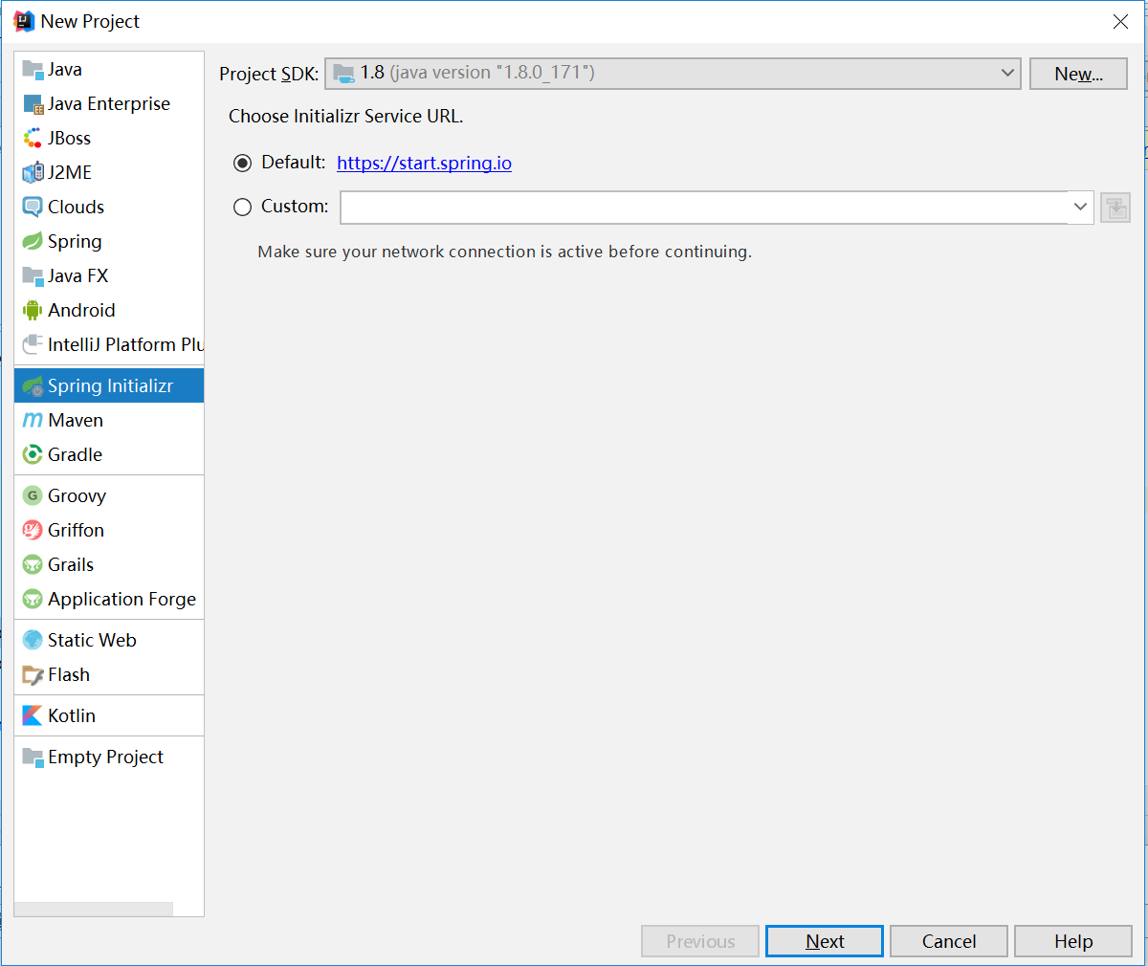Open the Project SDK dropdown

click(673, 74)
